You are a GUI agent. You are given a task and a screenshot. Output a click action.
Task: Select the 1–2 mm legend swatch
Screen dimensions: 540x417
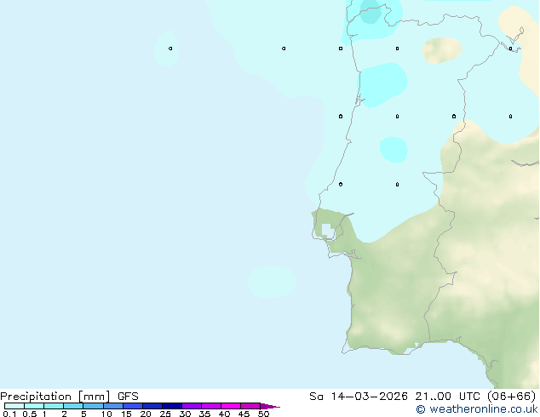click(x=54, y=406)
